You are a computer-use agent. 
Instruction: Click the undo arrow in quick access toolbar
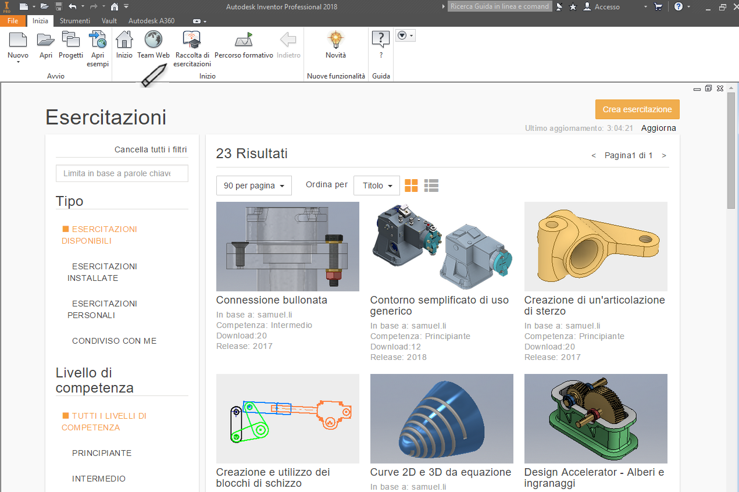click(72, 6)
